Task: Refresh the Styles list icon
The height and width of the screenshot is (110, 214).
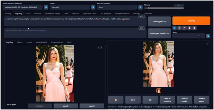Action: [208, 36]
